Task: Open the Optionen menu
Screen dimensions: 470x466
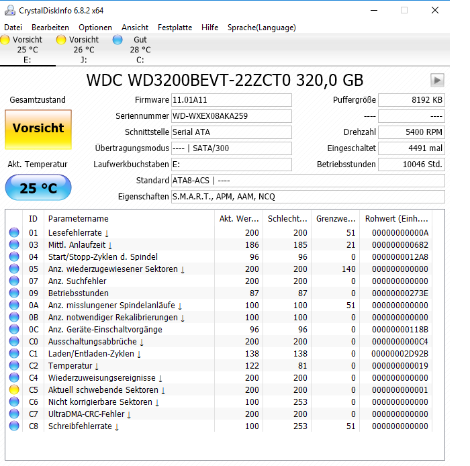Action: pos(95,28)
